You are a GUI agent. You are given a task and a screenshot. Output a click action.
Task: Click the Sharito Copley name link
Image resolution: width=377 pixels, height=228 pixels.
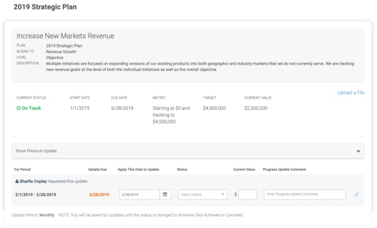[x=33, y=181]
